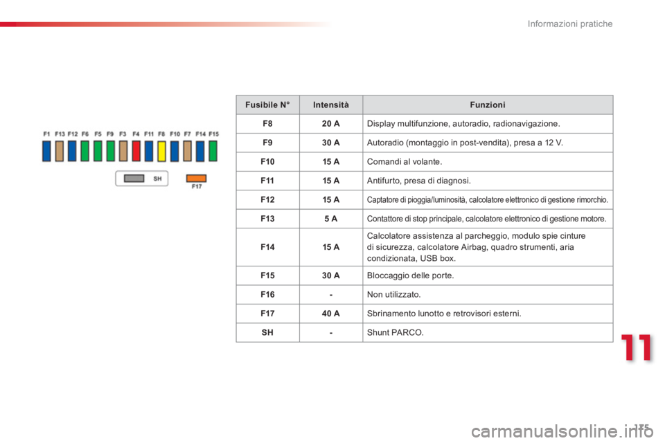Select the F15 cell in the table
Screen dimensions: 665x443
[267, 275]
